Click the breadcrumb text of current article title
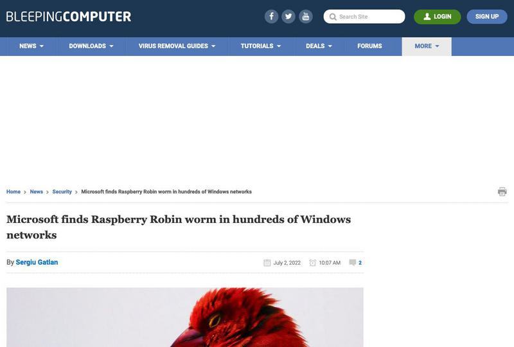514x347 pixels. point(166,191)
